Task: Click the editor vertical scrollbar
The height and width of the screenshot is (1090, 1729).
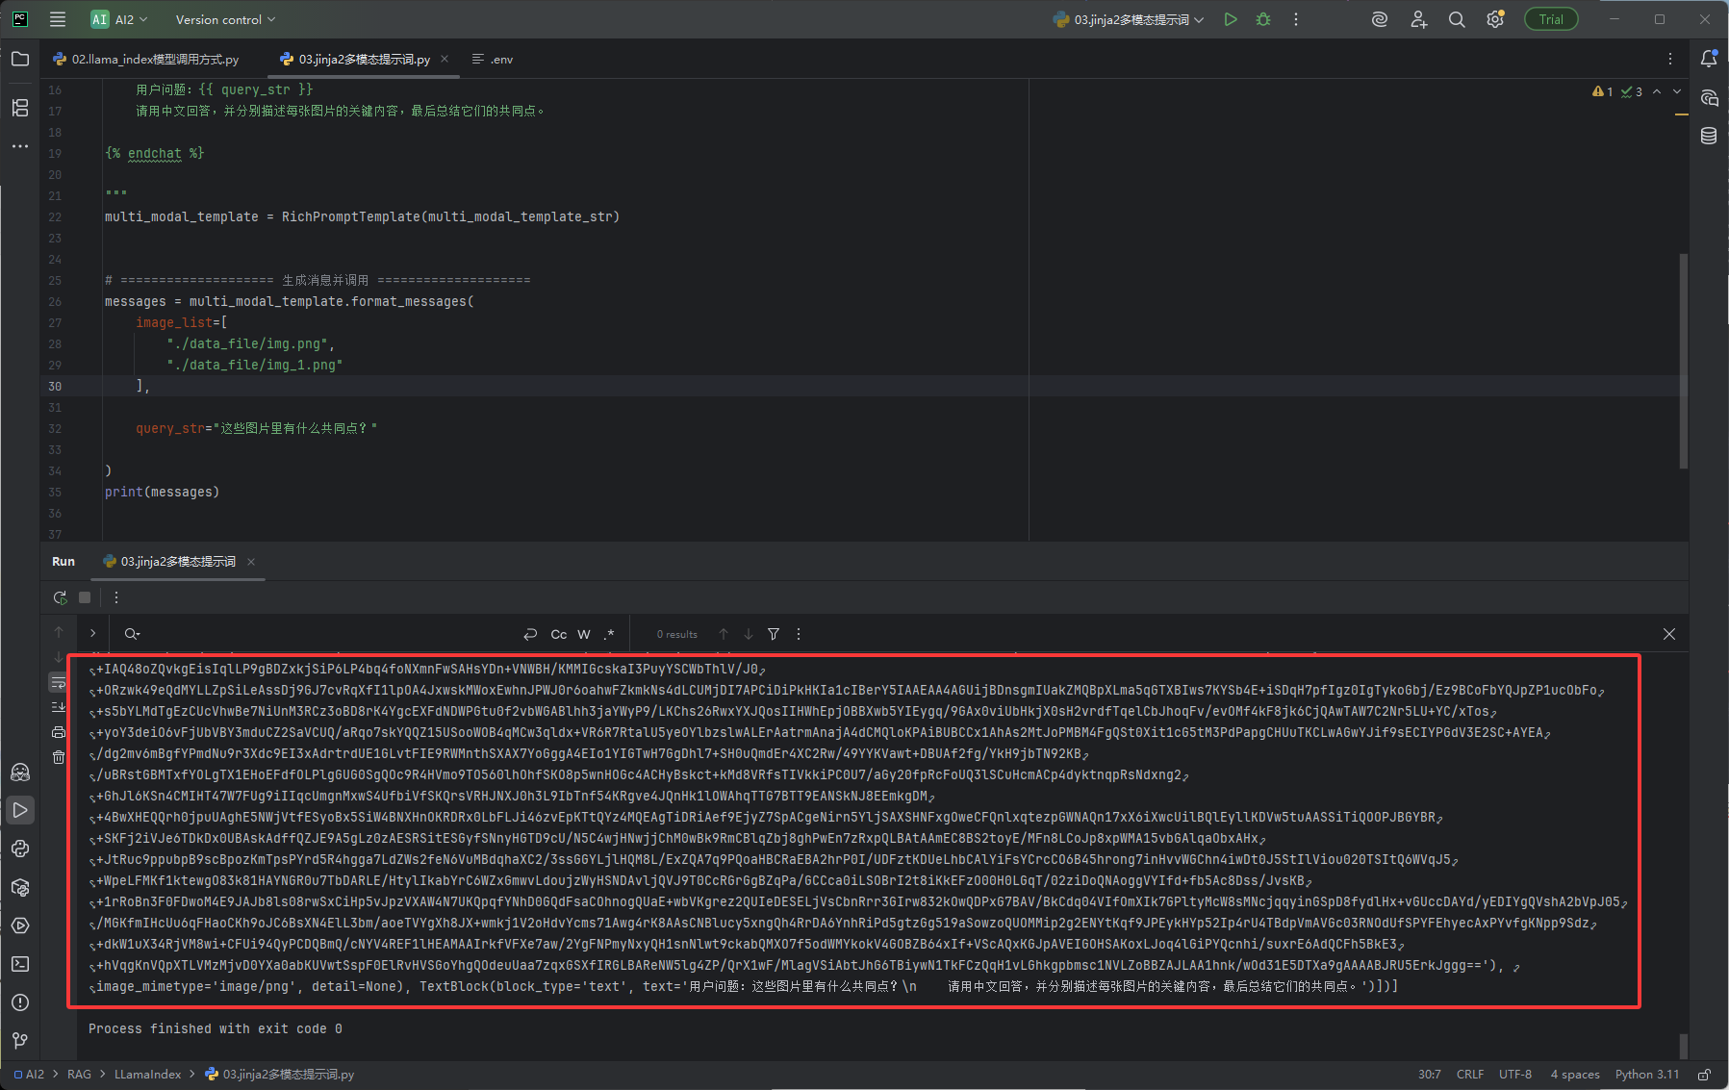Action: click(1683, 361)
